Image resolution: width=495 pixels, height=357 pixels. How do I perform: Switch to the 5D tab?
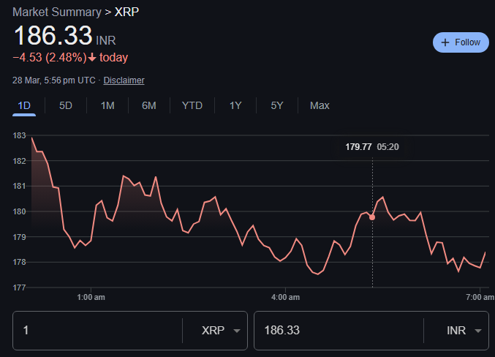(66, 105)
